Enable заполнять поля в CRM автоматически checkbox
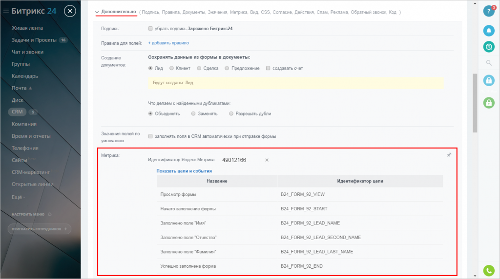This screenshot has width=500, height=279. point(150,136)
